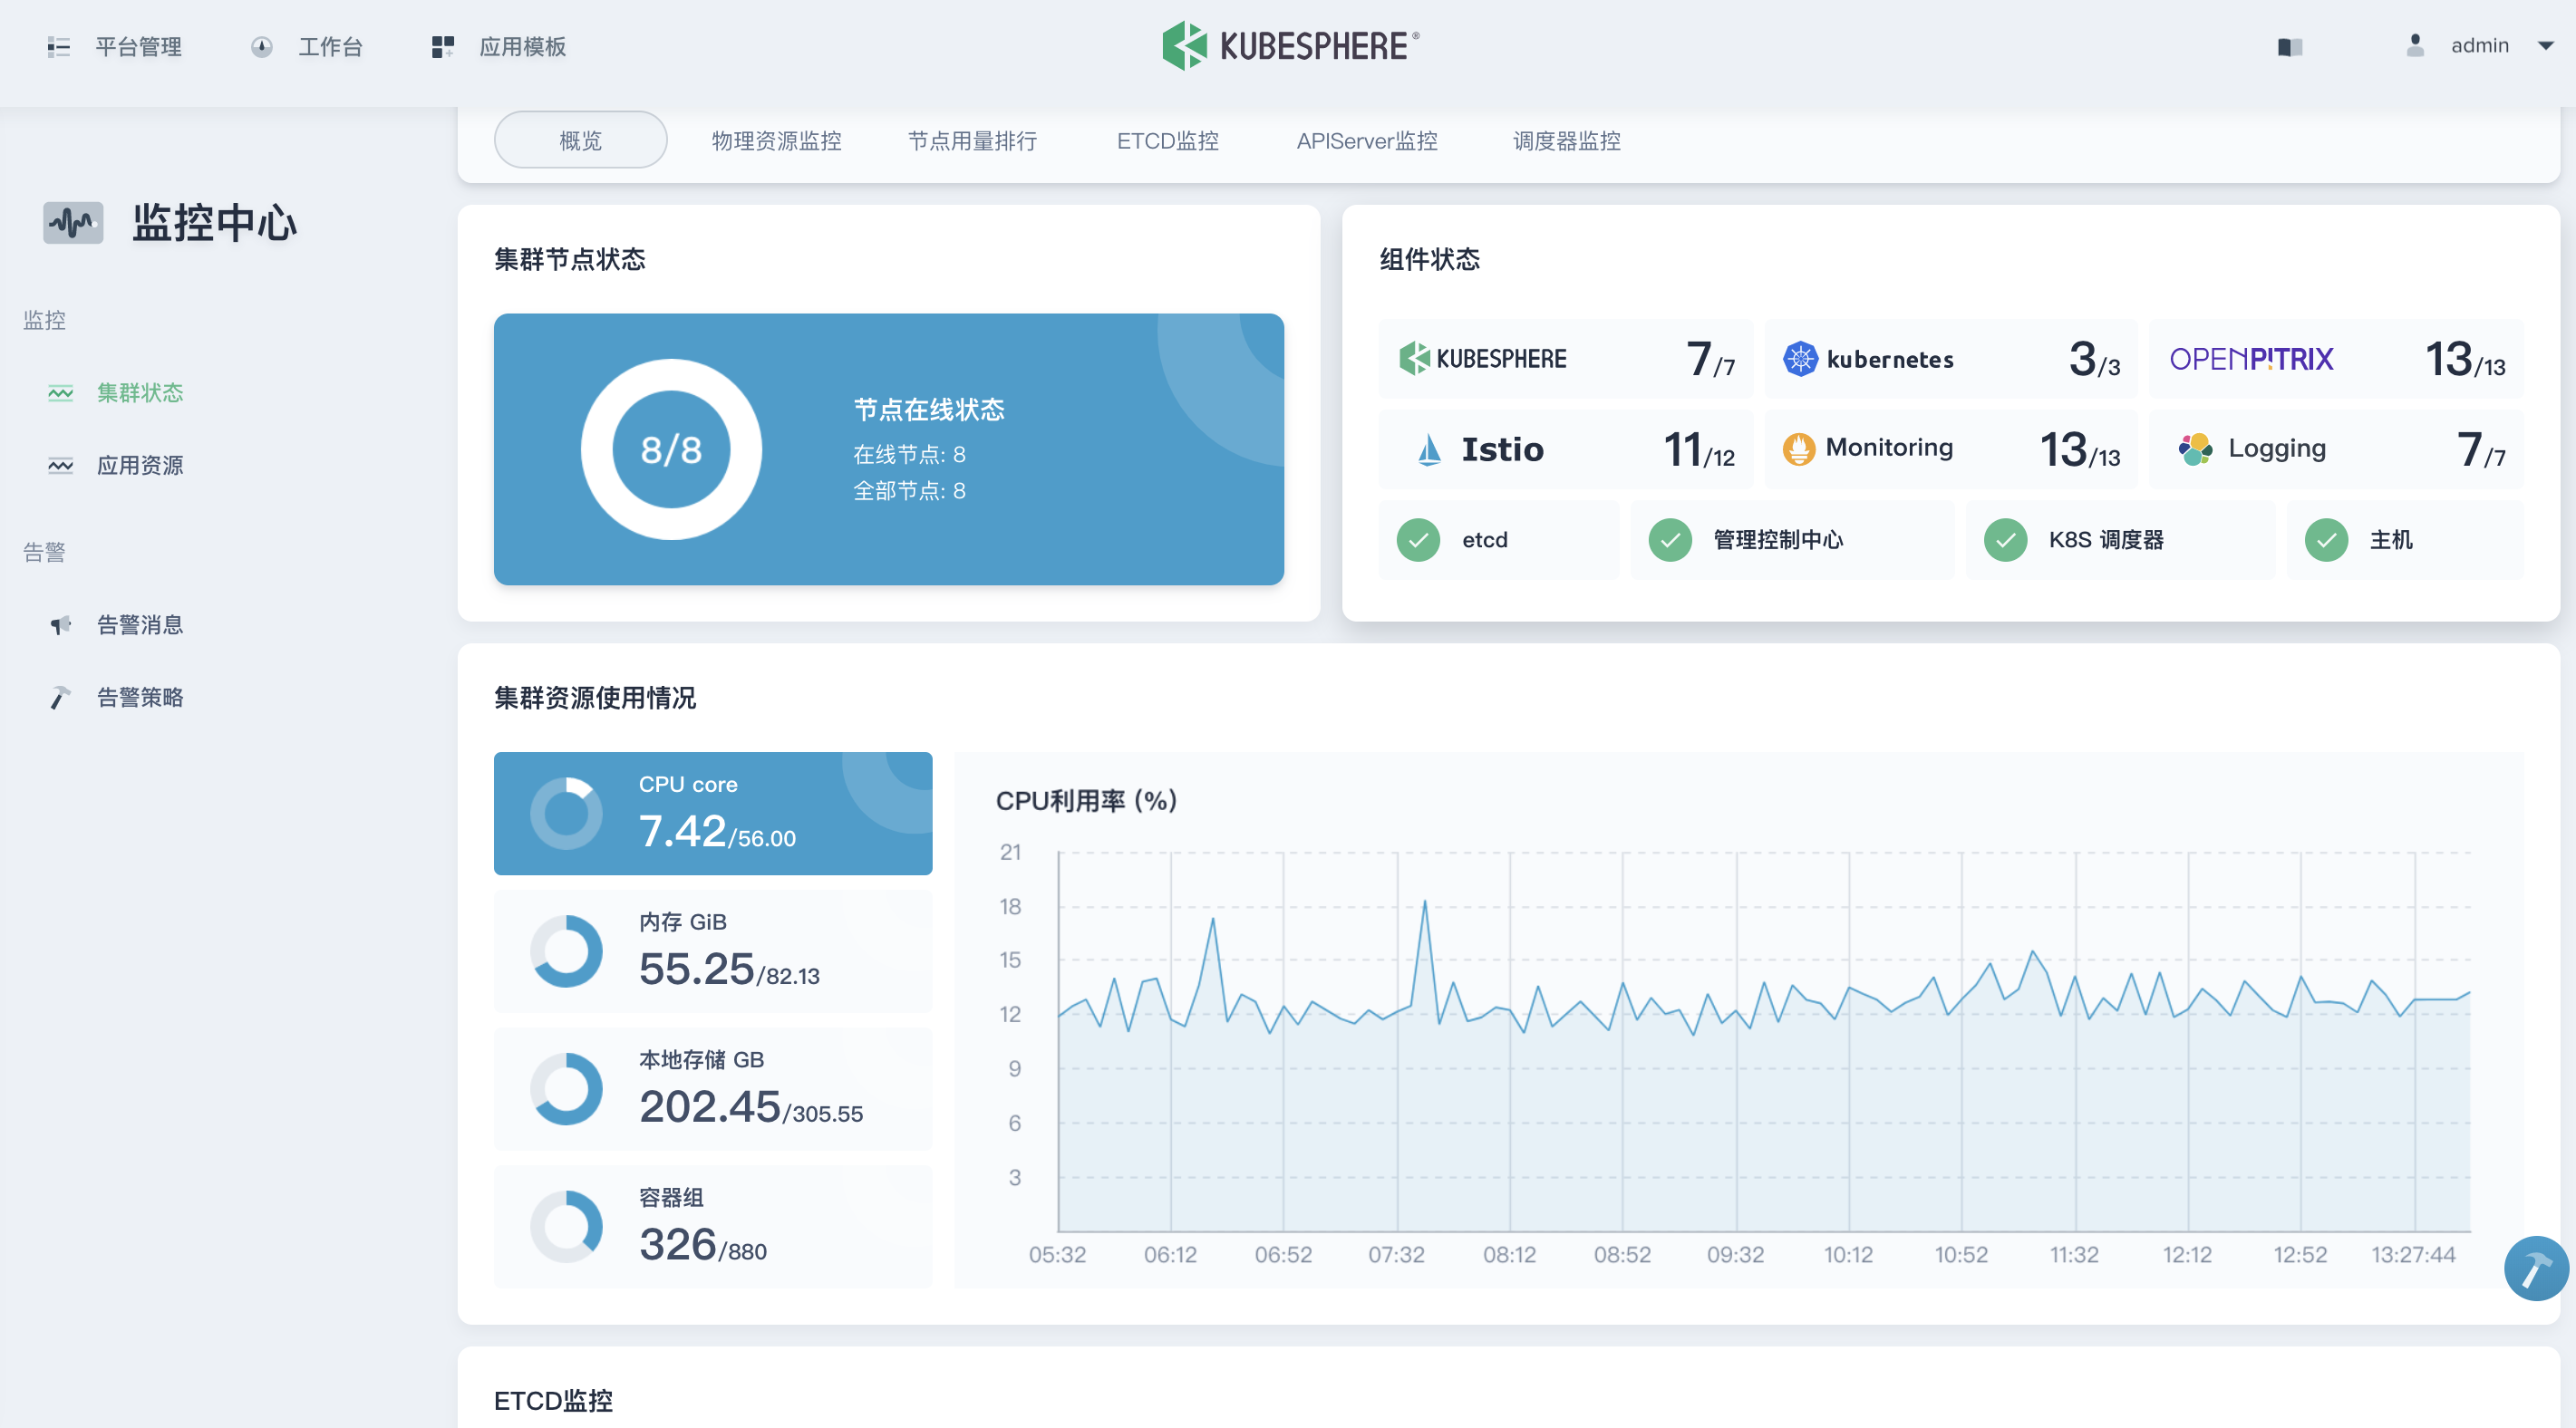The height and width of the screenshot is (1428, 2576).
Task: Click the Istio sailboat icon
Action: point(1430,449)
